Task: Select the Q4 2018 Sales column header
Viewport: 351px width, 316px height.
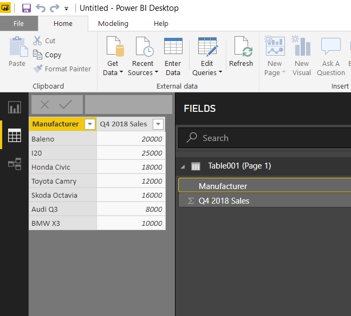Action: pyautogui.click(x=123, y=124)
